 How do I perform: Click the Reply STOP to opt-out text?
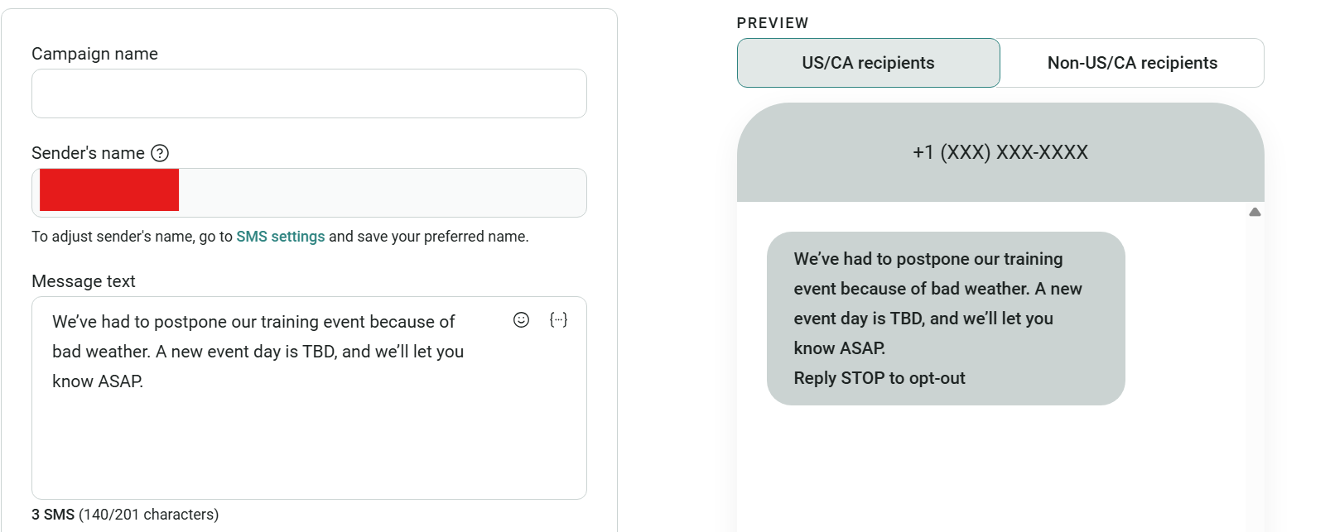(x=879, y=378)
